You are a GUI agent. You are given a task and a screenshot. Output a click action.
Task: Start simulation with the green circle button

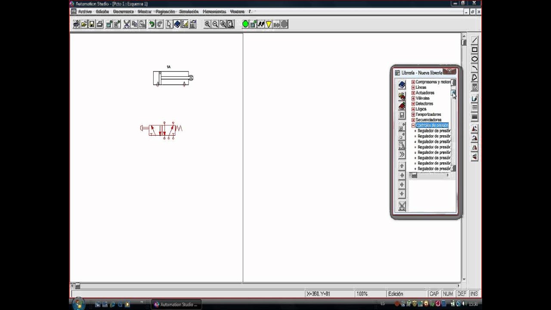[245, 24]
